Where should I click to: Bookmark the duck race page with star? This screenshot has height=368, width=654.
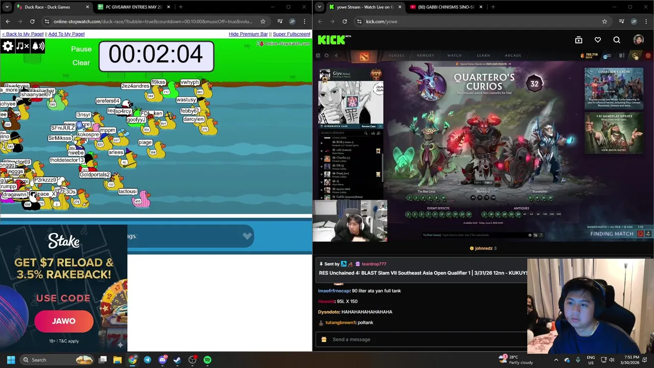tap(263, 21)
